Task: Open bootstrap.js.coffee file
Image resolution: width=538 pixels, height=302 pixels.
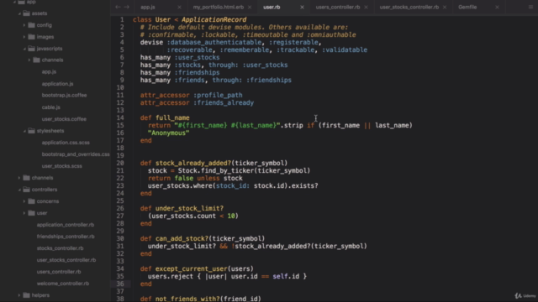Action: (x=64, y=95)
